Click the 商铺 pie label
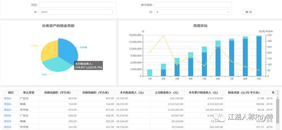This screenshot has height=130, width=282. (x=44, y=75)
